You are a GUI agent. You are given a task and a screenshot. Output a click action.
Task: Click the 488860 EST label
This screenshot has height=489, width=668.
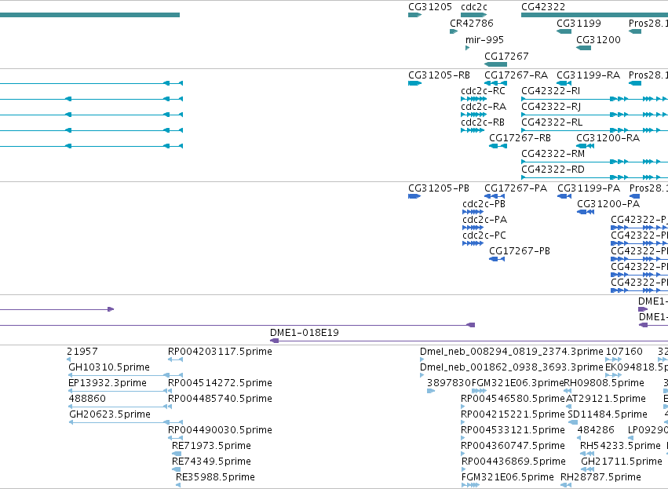pyautogui.click(x=87, y=399)
